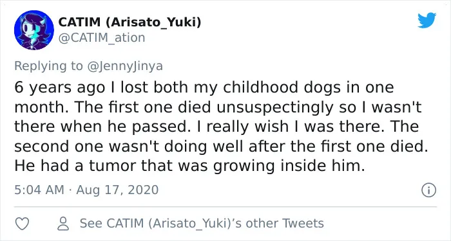The width and height of the screenshot is (451, 241).
Task: Open the CATIM (Arisato_Yuki) display name
Action: [x=130, y=22]
